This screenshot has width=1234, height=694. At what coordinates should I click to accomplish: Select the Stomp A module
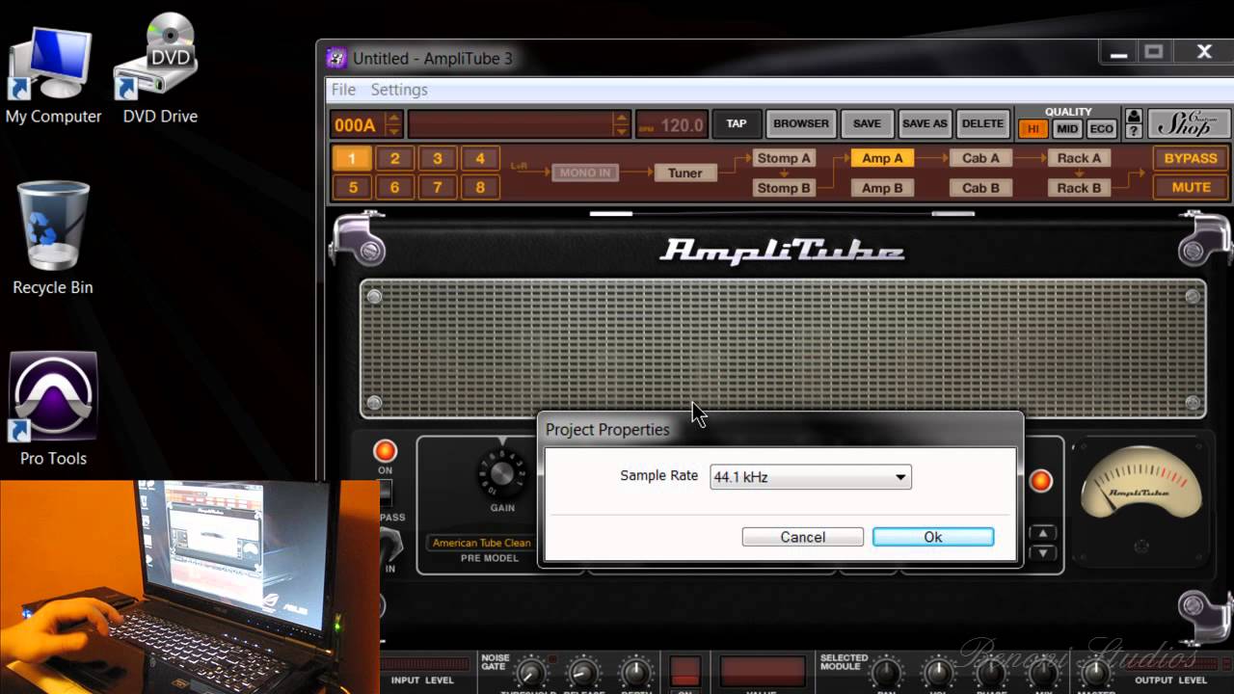click(784, 158)
